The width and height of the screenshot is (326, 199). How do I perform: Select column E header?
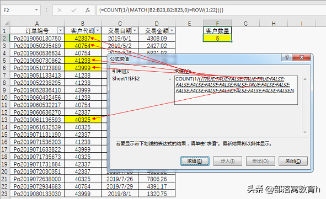[x=189, y=24]
